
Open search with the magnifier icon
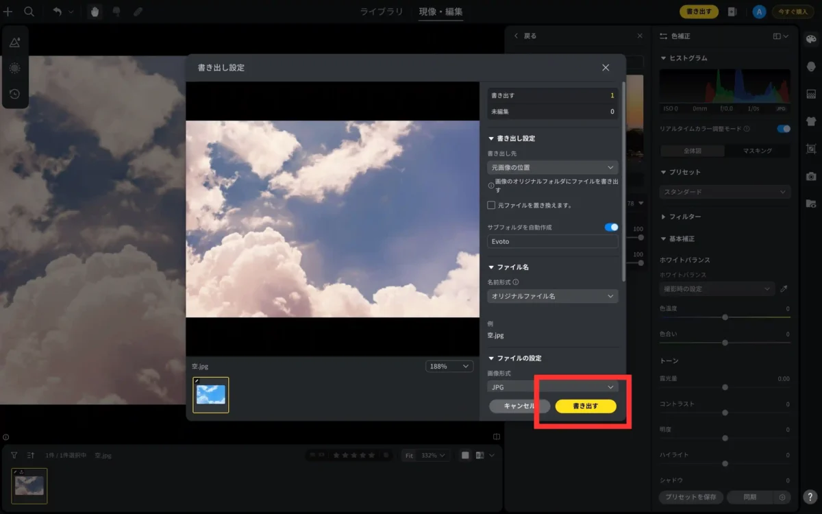pyautogui.click(x=29, y=12)
